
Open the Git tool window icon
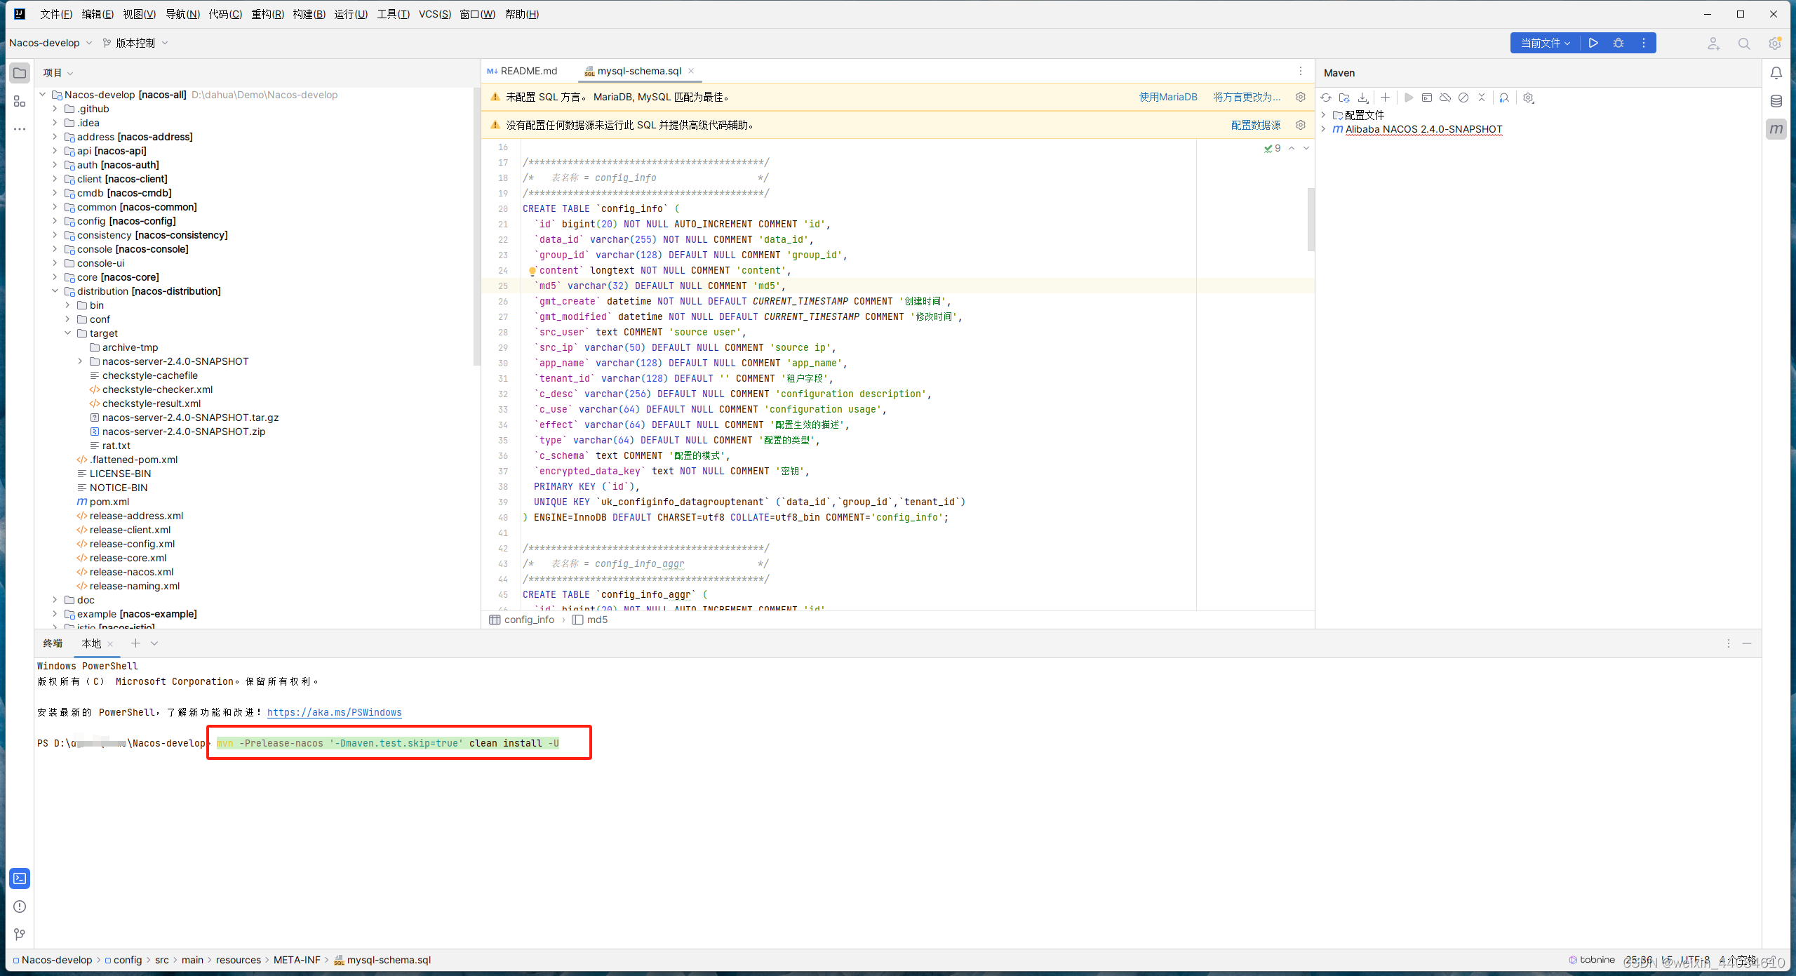pos(20,934)
